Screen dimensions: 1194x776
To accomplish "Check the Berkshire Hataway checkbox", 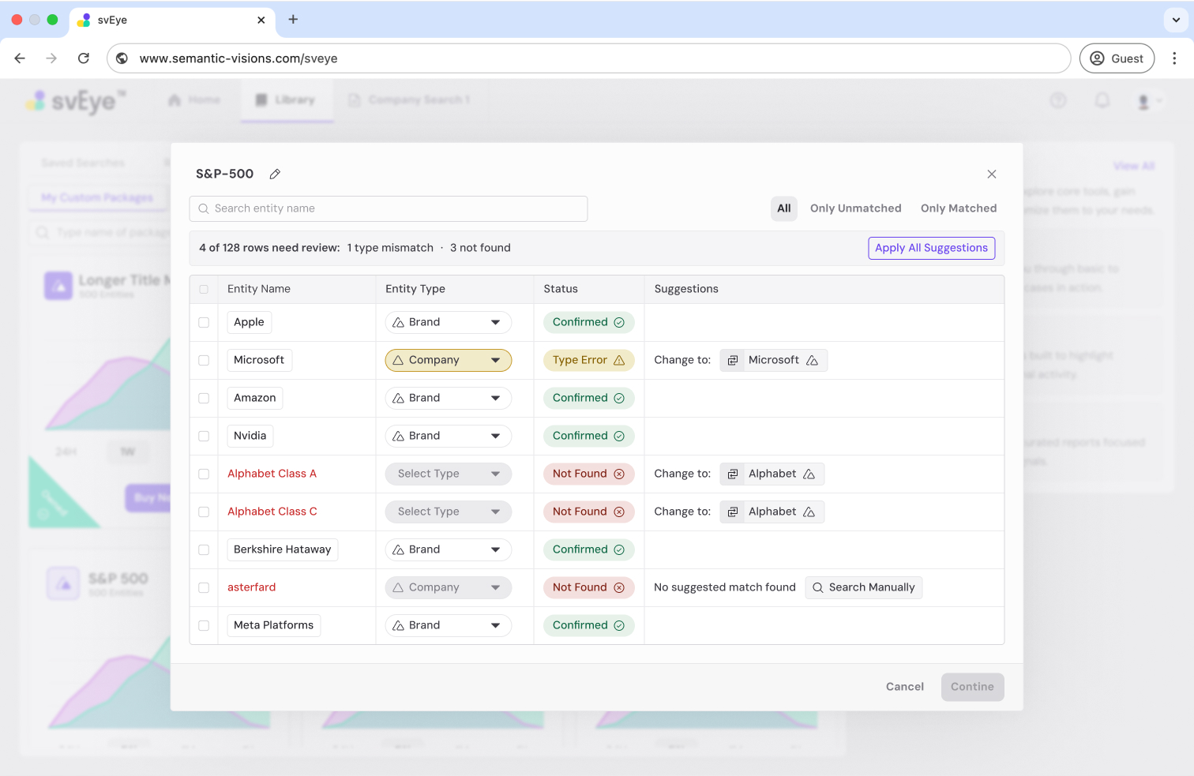I will point(204,549).
